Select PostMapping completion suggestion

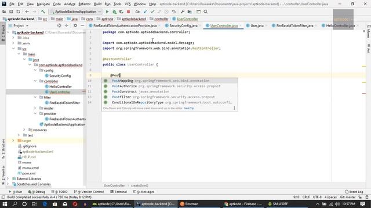click(170, 81)
